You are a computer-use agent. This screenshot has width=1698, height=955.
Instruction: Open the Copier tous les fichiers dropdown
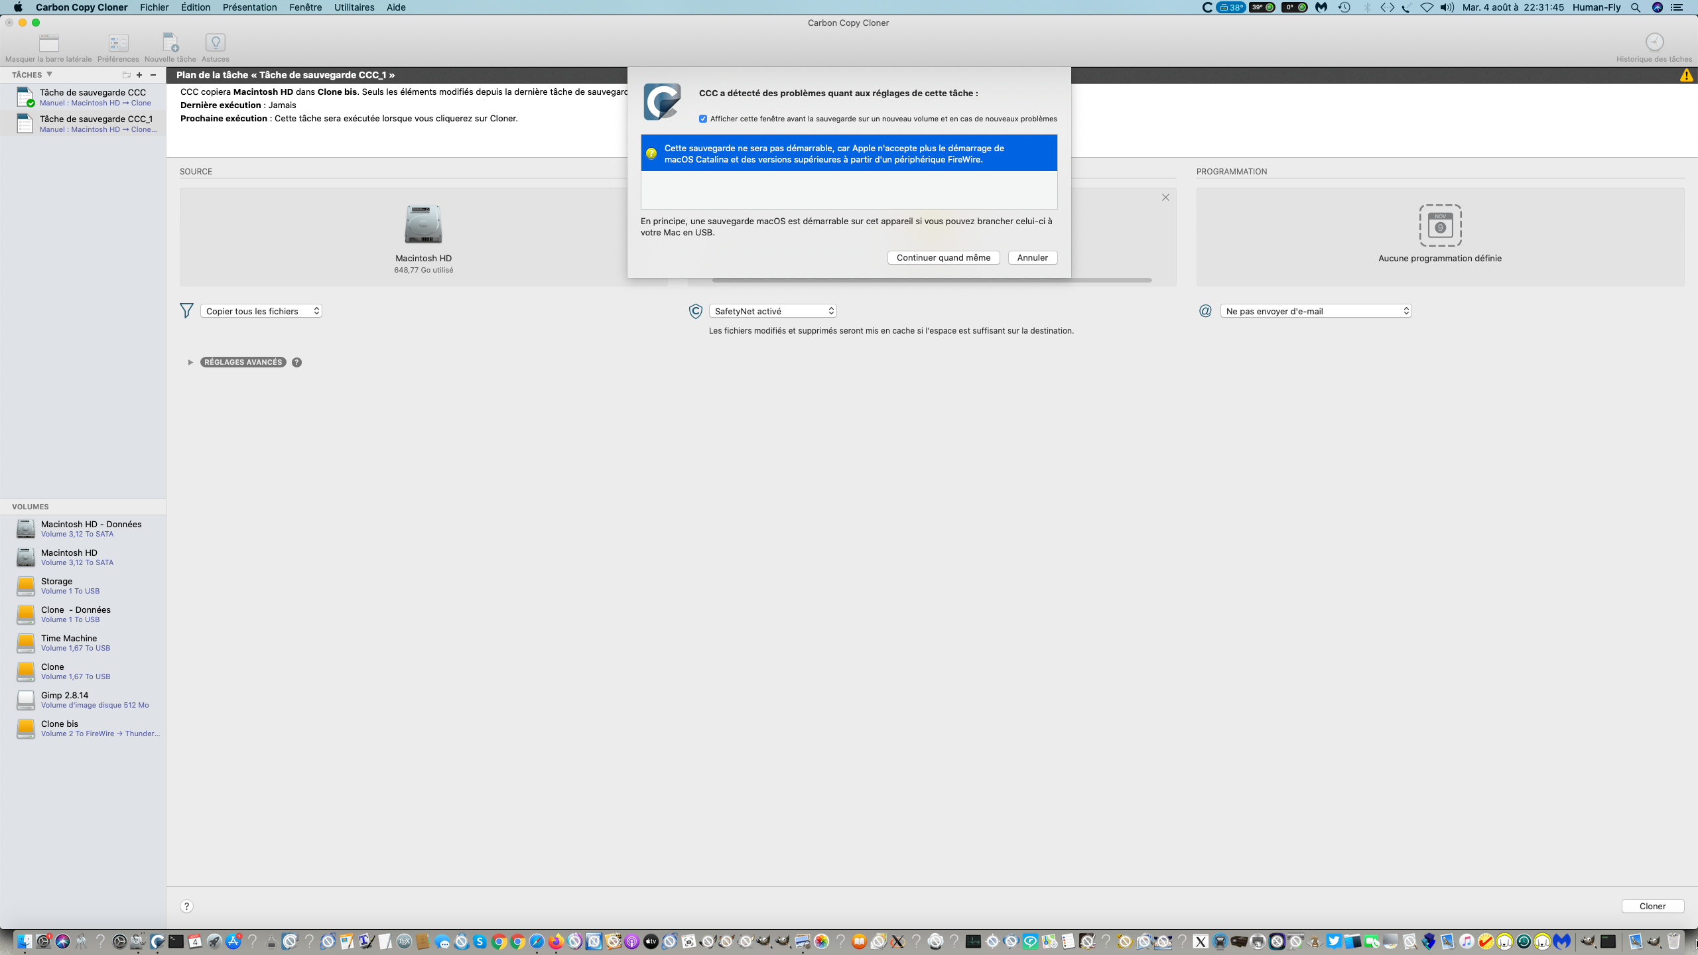[x=261, y=311]
